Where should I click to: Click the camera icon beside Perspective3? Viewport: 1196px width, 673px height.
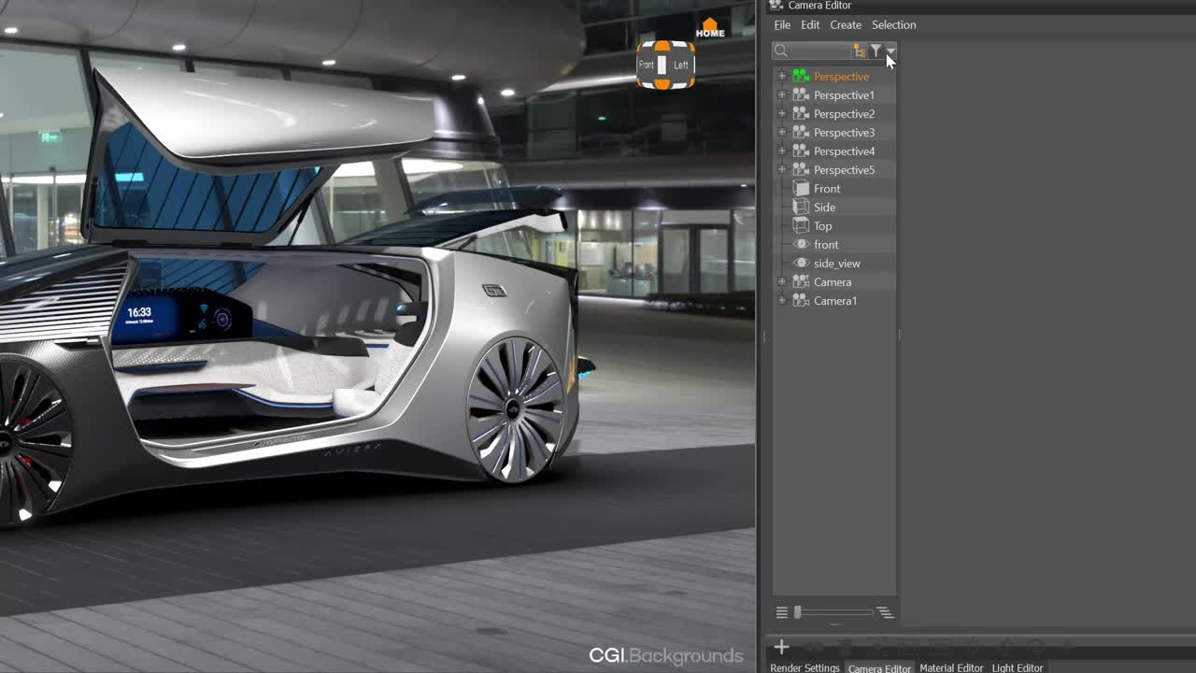tap(801, 132)
